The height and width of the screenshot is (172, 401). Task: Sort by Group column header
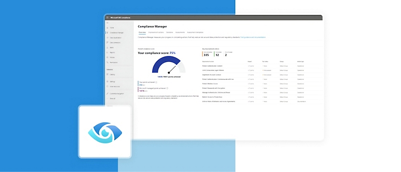(x=281, y=62)
